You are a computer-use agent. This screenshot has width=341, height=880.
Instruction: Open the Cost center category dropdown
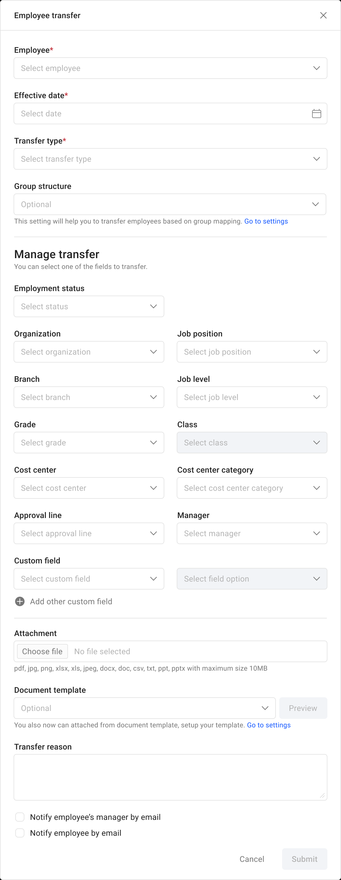pyautogui.click(x=252, y=488)
